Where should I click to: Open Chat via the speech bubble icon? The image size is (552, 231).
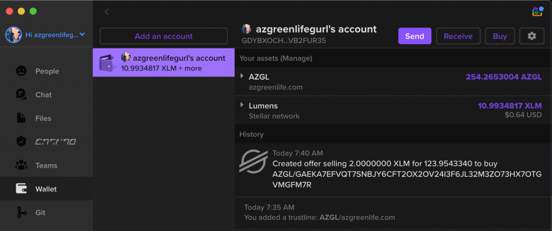pos(21,95)
